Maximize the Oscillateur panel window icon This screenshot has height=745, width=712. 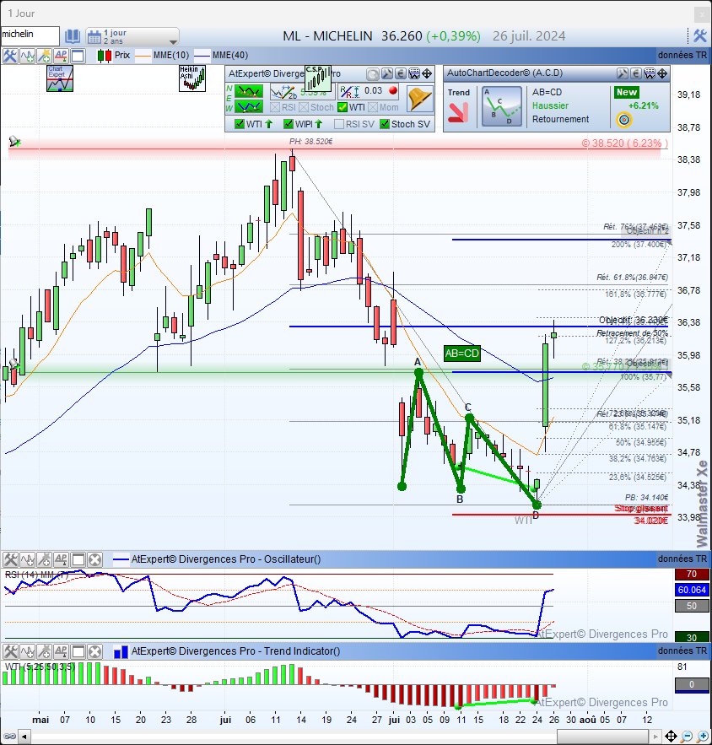(x=78, y=559)
